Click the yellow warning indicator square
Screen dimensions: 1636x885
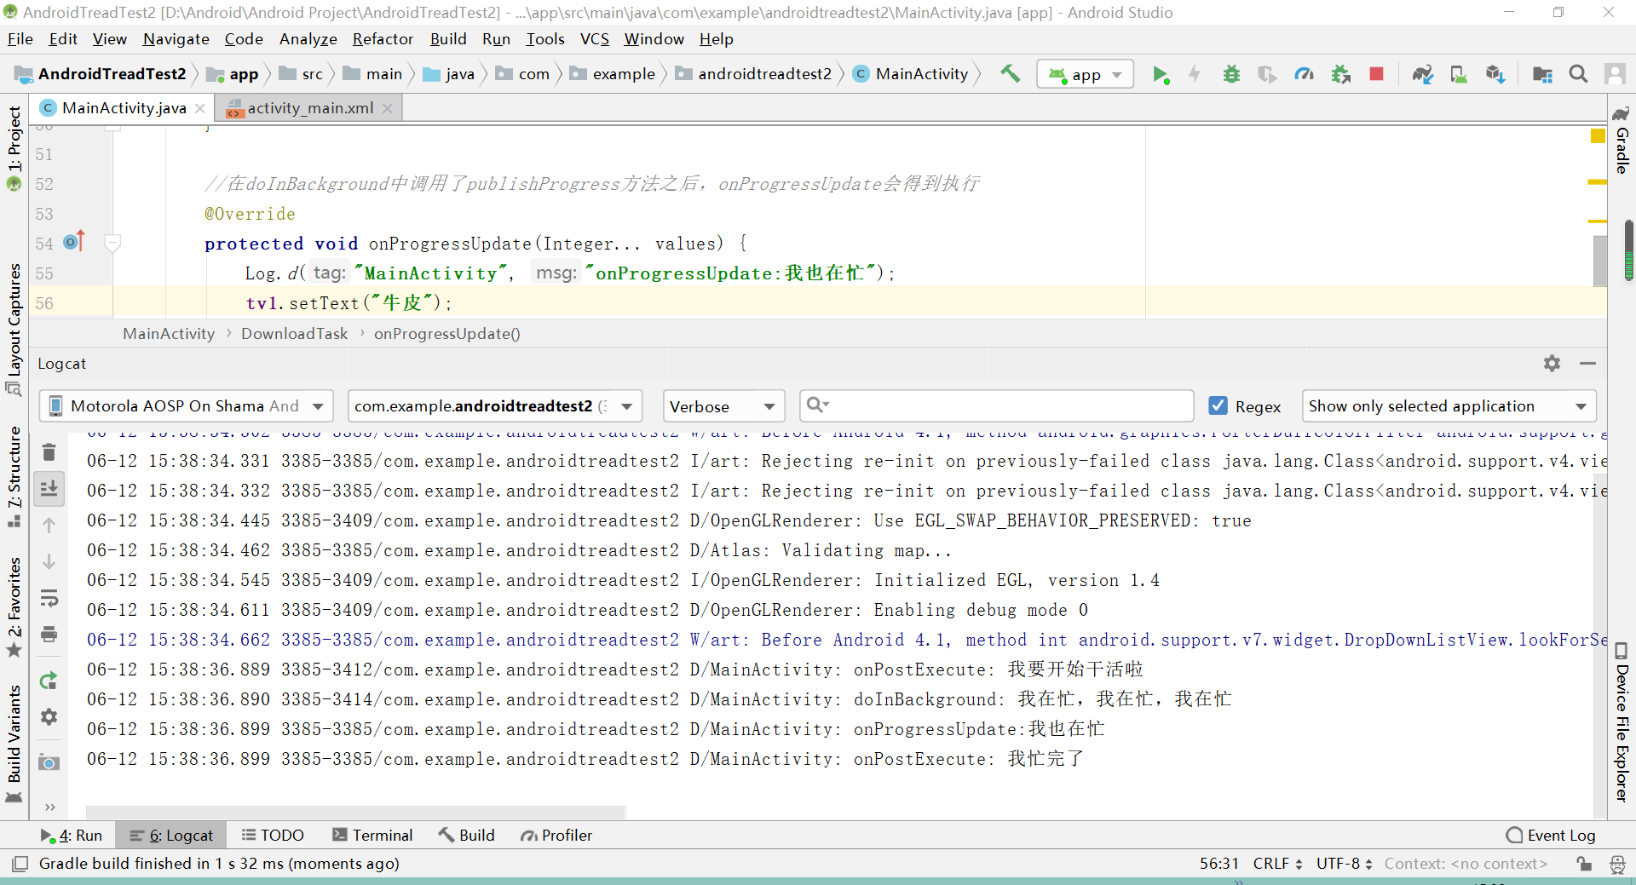(x=1598, y=135)
